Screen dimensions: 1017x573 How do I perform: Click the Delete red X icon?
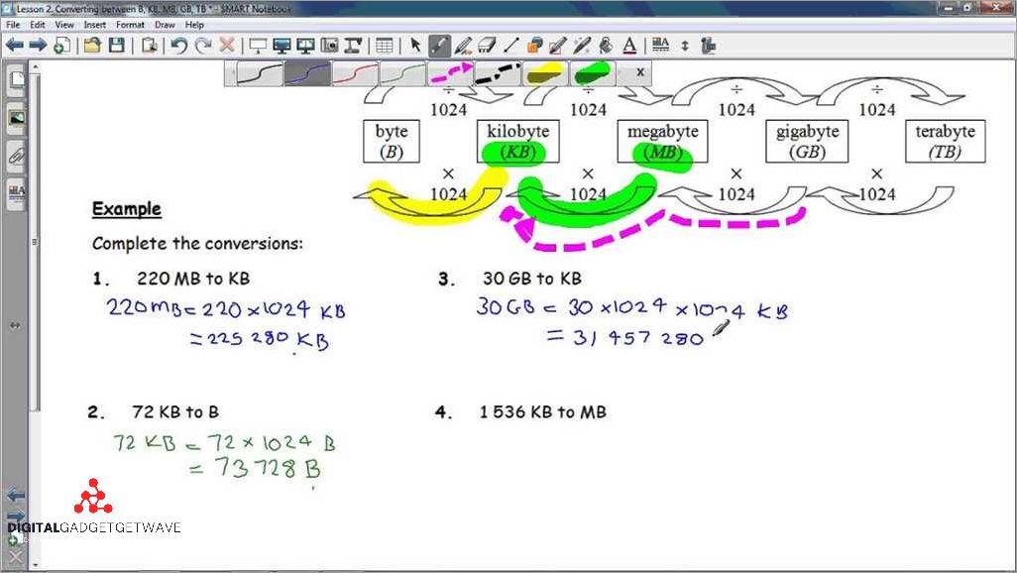[227, 46]
